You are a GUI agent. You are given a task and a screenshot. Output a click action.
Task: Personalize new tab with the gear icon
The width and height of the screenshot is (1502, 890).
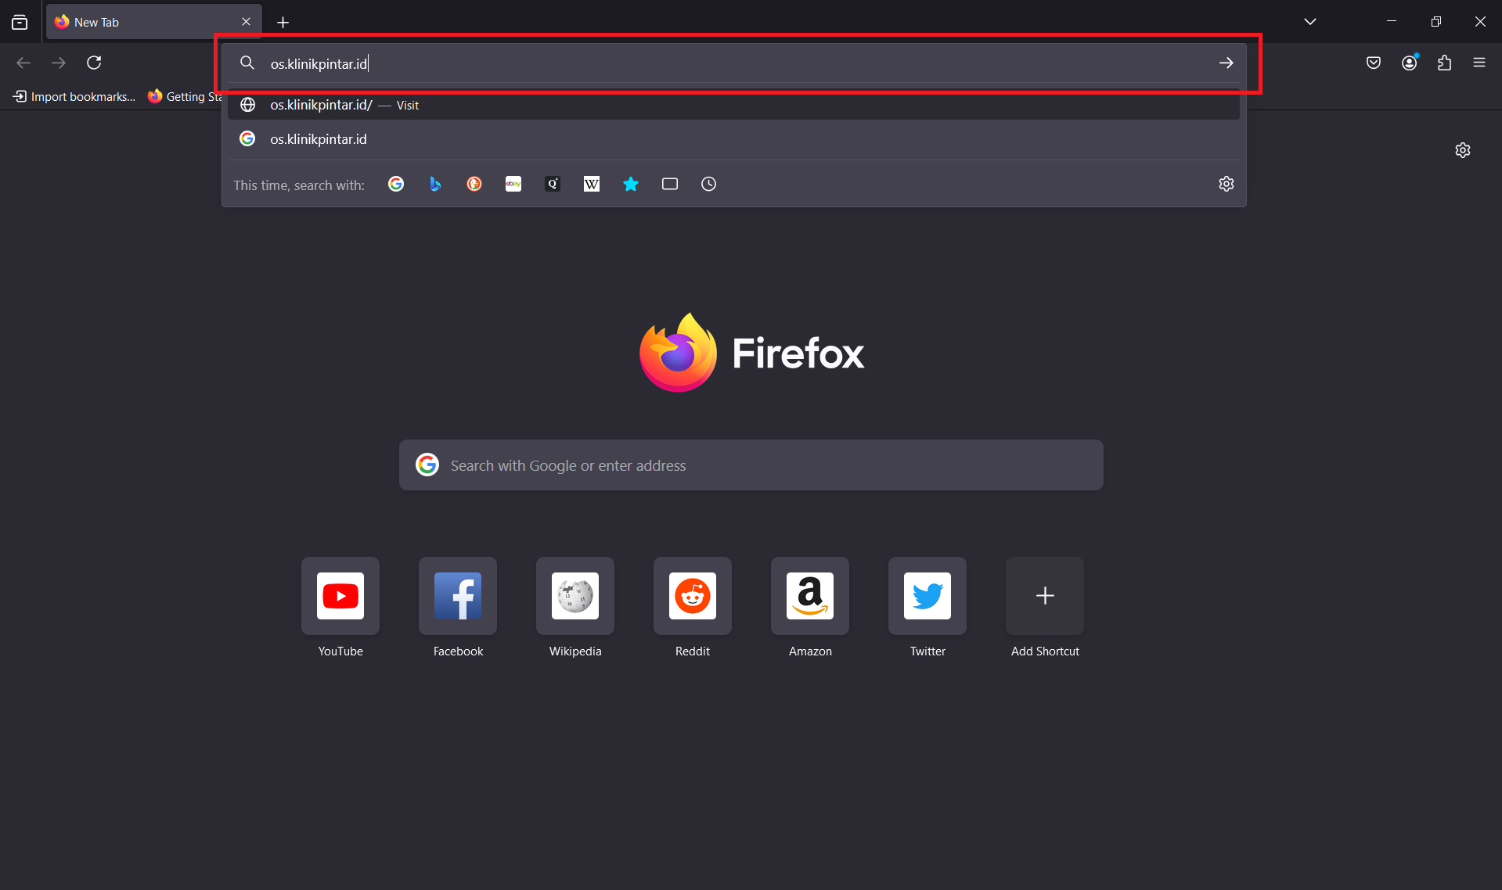coord(1463,150)
